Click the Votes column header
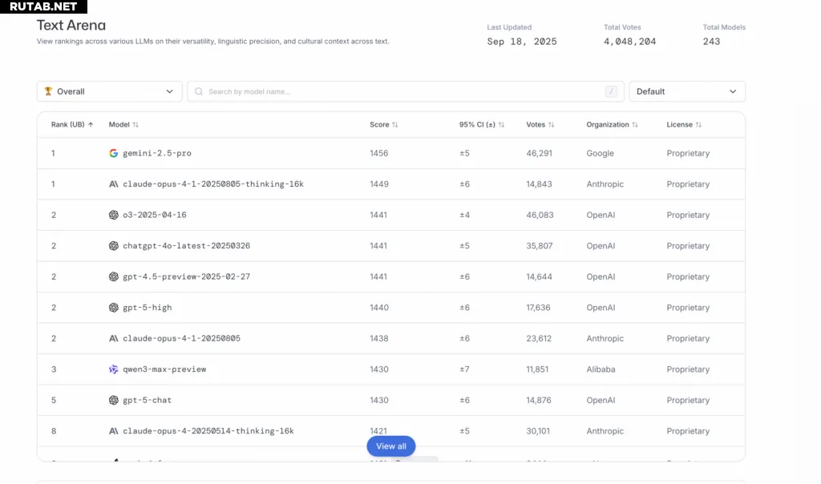821x484 pixels. [x=540, y=124]
